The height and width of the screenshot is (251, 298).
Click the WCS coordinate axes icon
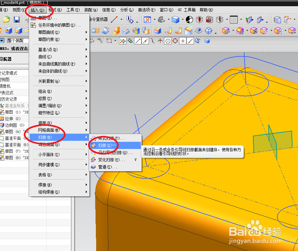(x=287, y=20)
